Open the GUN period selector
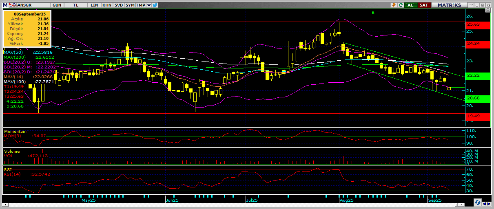494x209 pixels. 57,5
